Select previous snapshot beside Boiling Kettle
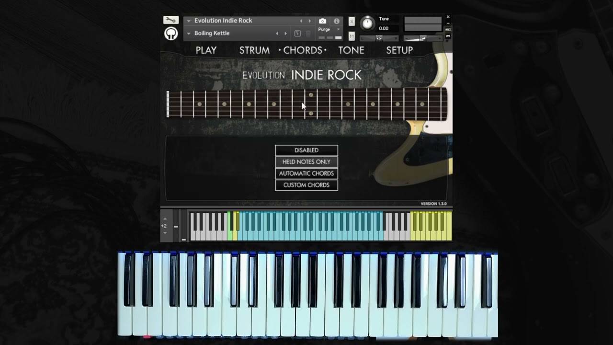Viewport: 613px width, 345px height. point(277,34)
